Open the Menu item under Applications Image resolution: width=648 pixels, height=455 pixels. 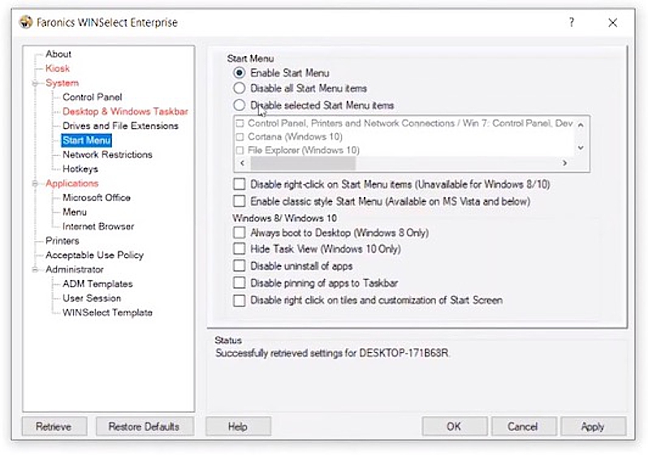[x=75, y=212]
